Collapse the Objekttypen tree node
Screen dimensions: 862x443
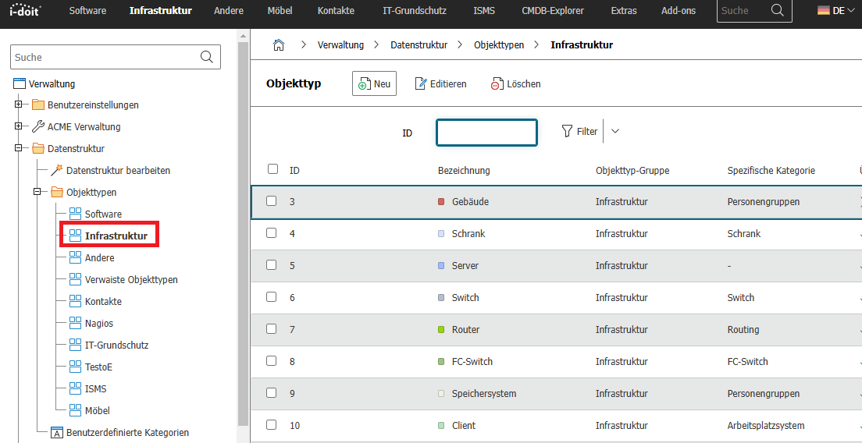[x=37, y=192]
